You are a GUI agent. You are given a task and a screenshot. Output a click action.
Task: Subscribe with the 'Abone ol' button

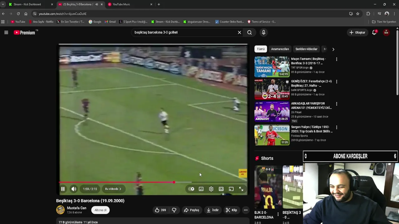point(100,210)
